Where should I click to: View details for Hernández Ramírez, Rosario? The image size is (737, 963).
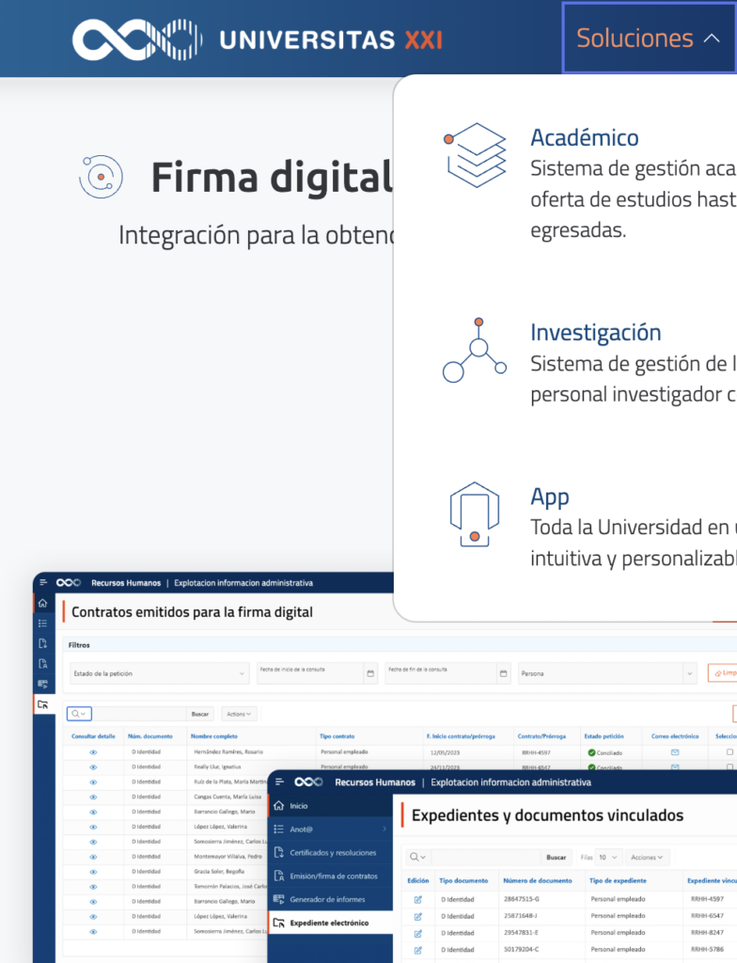(x=93, y=752)
